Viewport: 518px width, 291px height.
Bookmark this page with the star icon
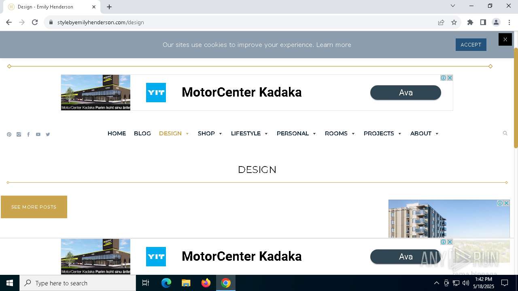point(454,22)
